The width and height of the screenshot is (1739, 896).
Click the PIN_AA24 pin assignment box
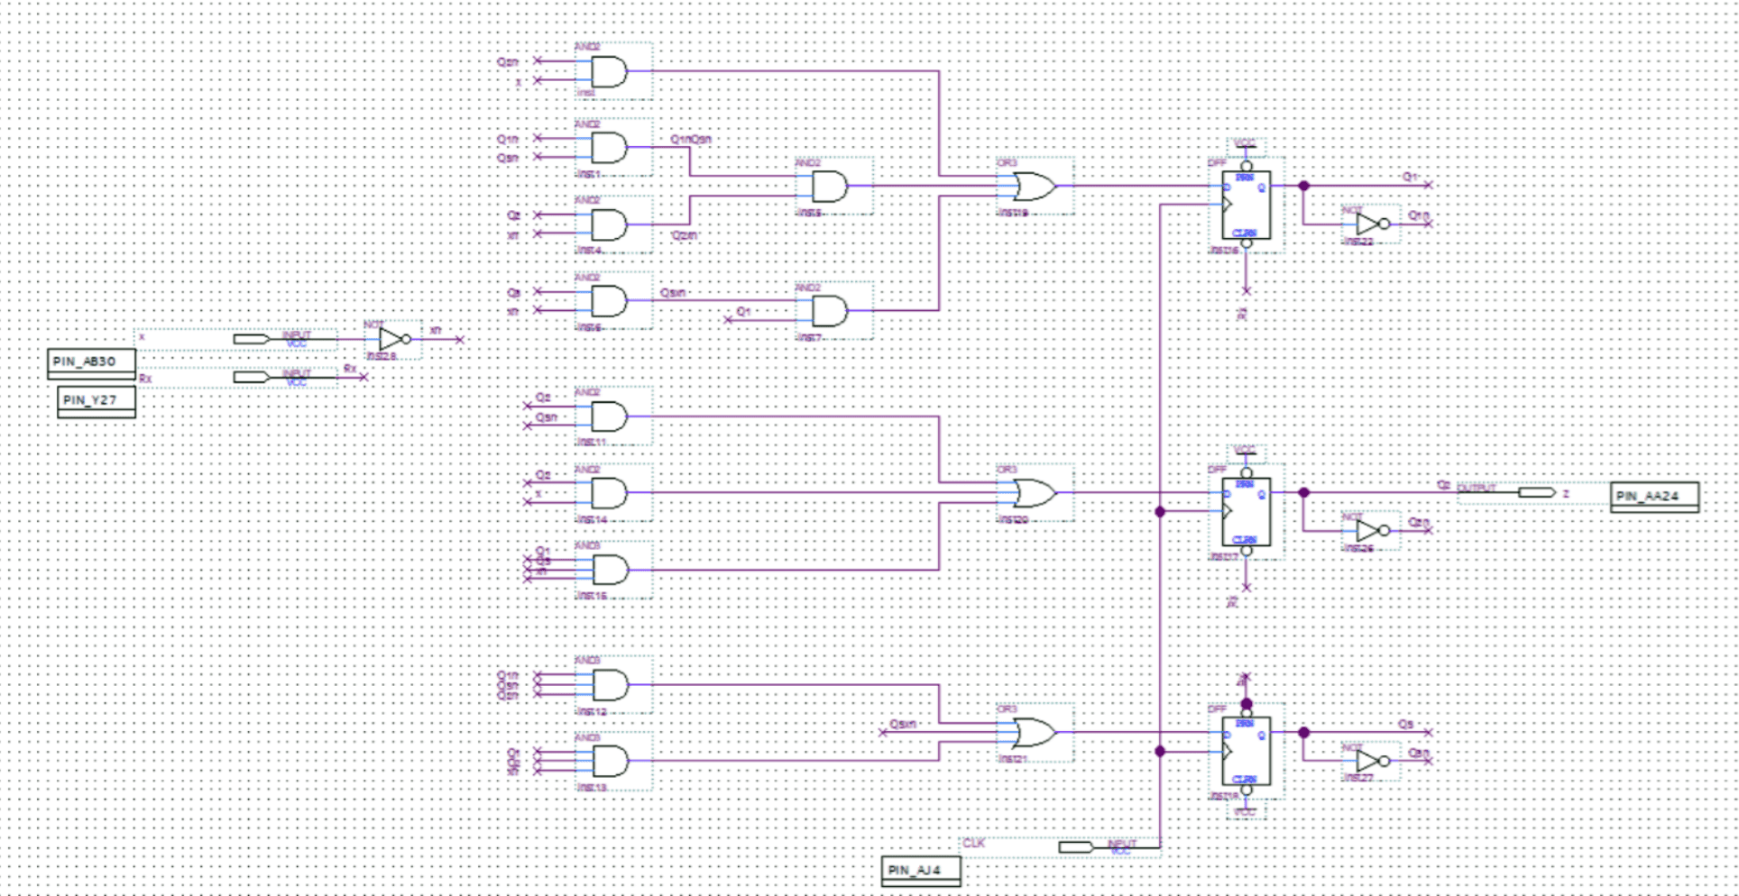pos(1655,497)
